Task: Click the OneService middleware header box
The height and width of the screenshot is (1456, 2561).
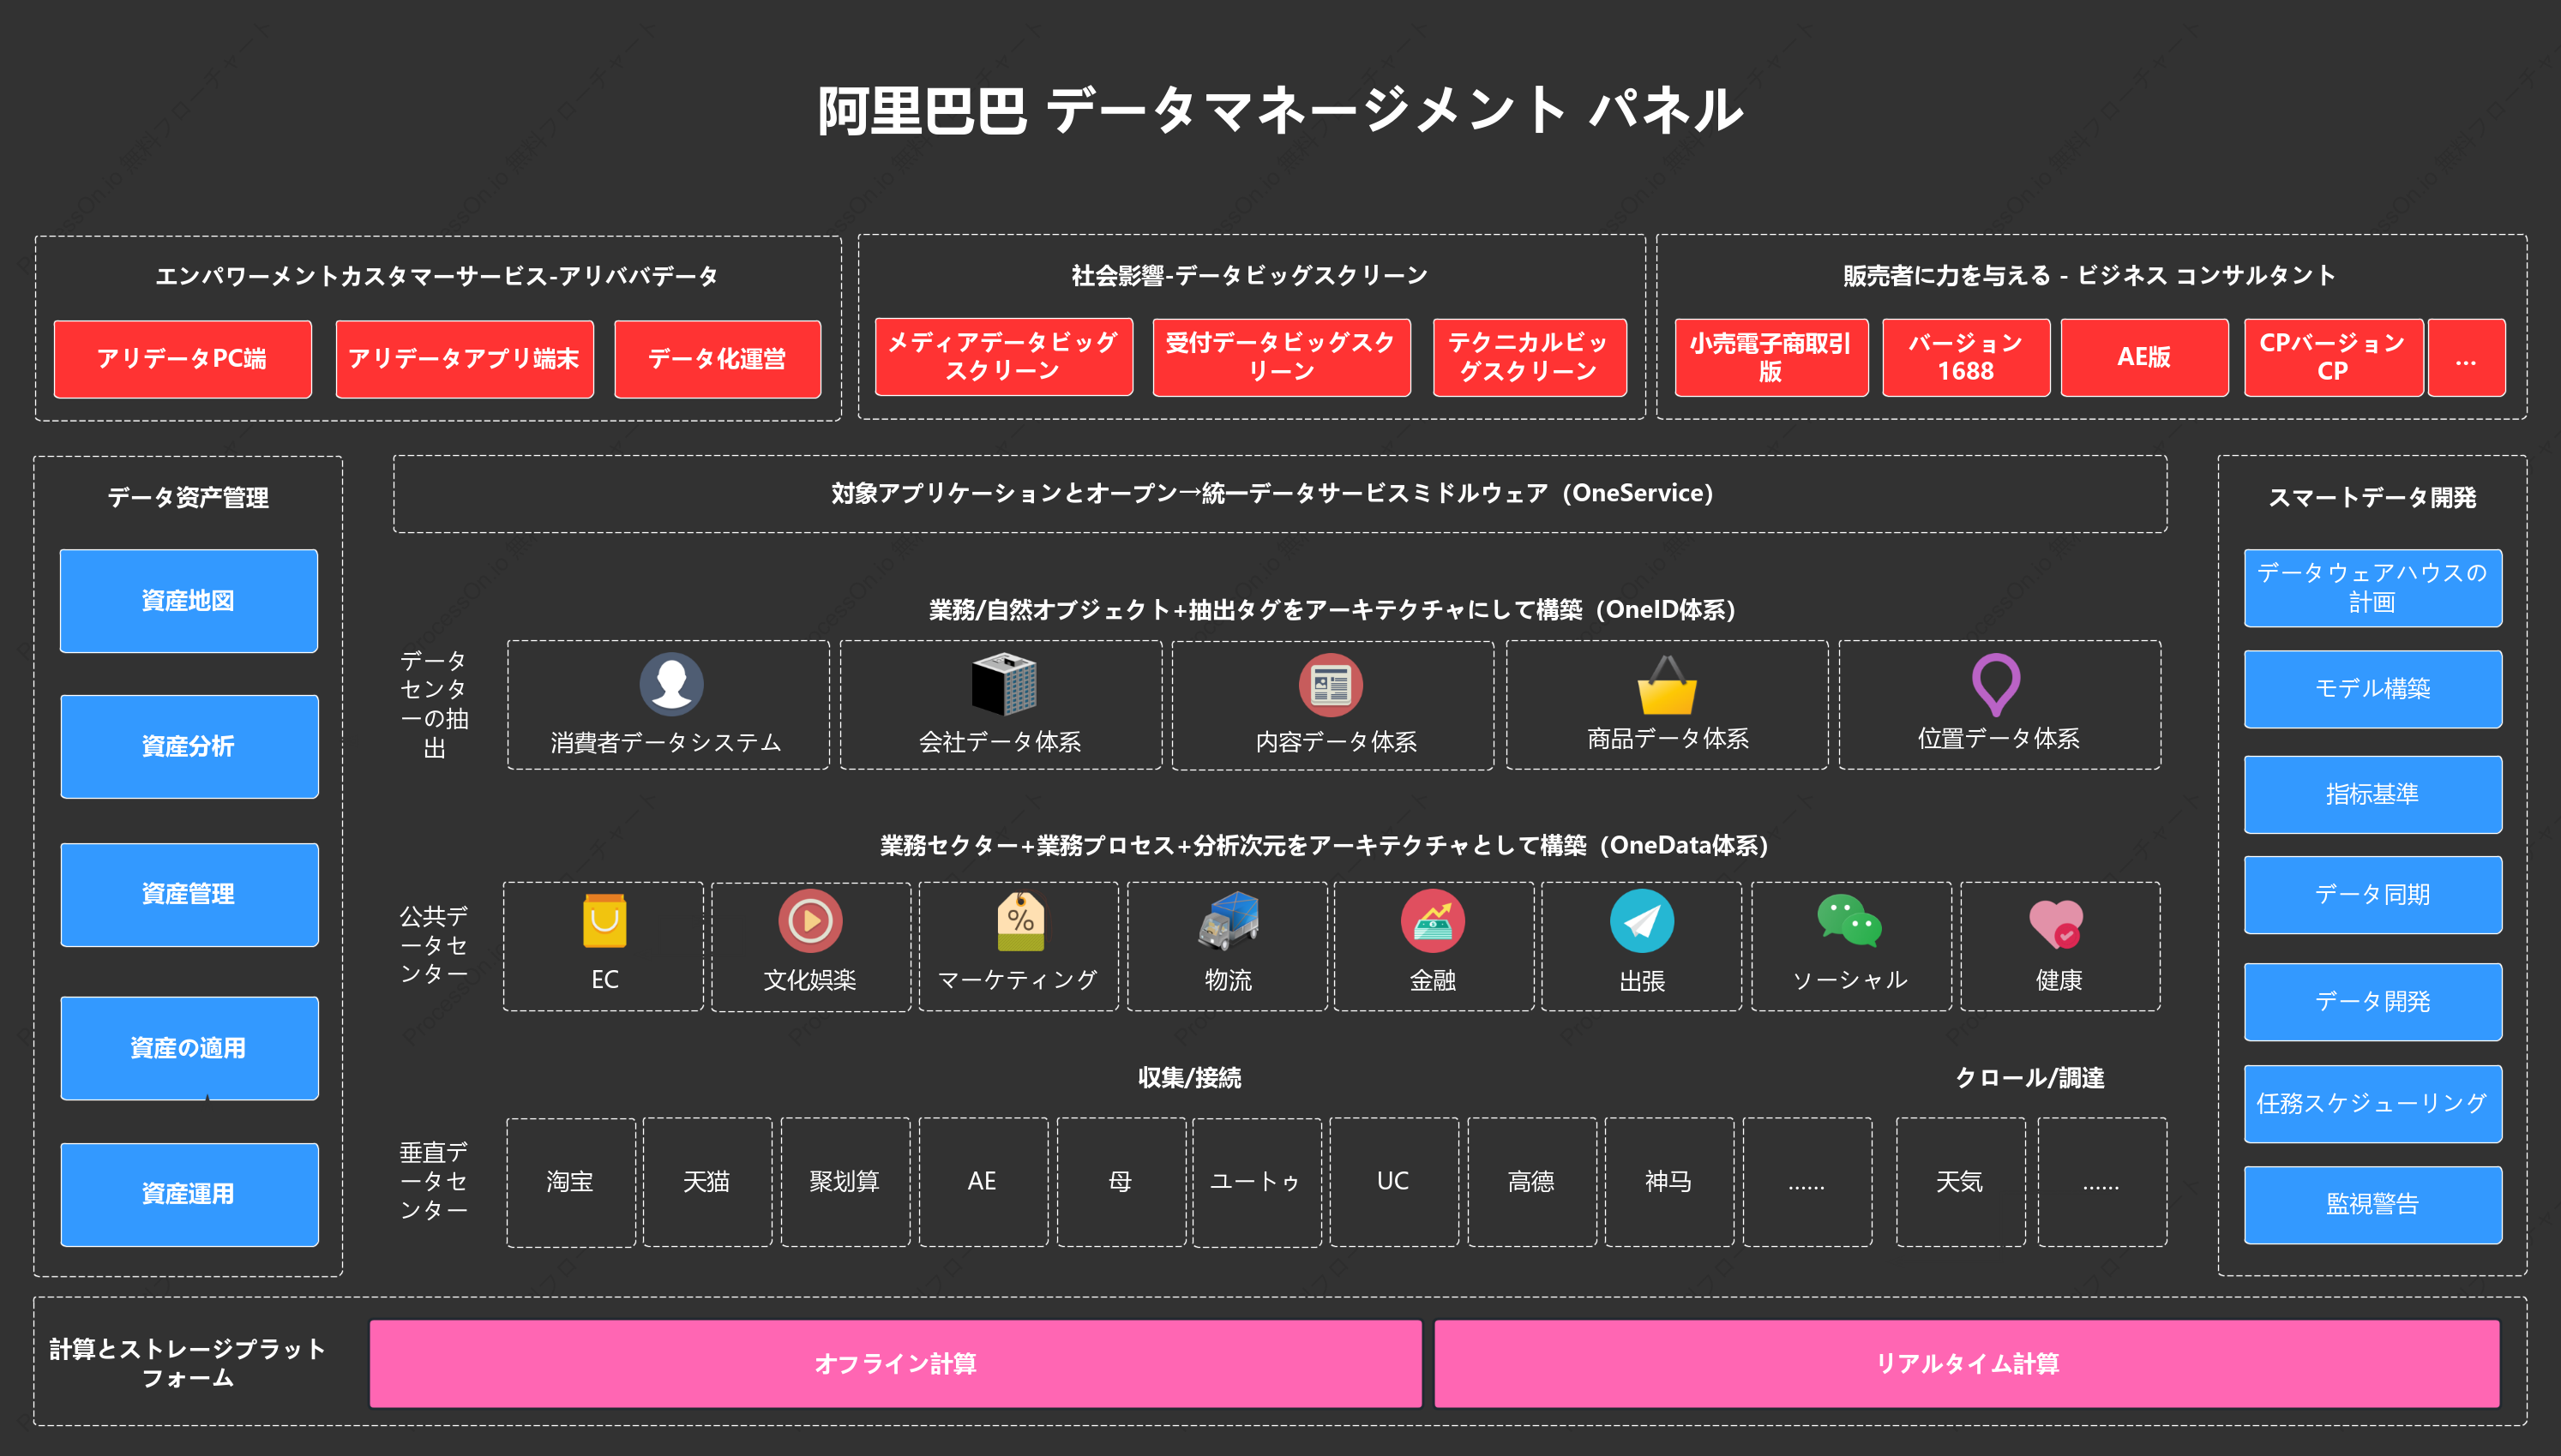Action: 1279,494
